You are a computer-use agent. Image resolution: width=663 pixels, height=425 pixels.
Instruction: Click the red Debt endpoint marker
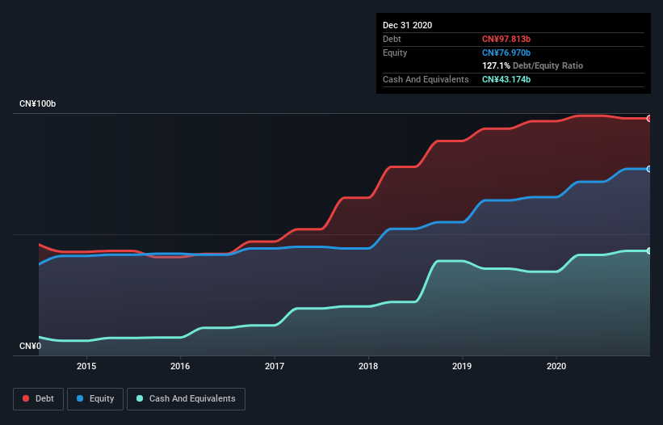coord(649,119)
